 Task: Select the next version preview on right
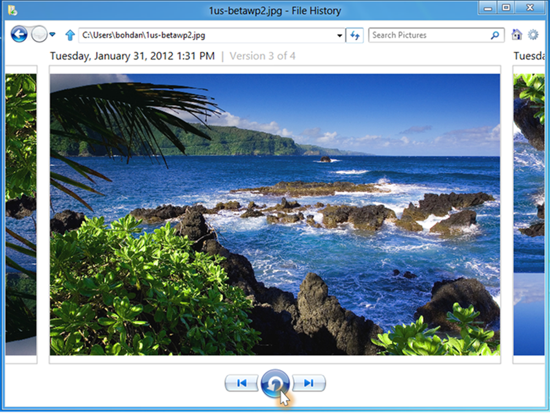pyautogui.click(x=529, y=214)
